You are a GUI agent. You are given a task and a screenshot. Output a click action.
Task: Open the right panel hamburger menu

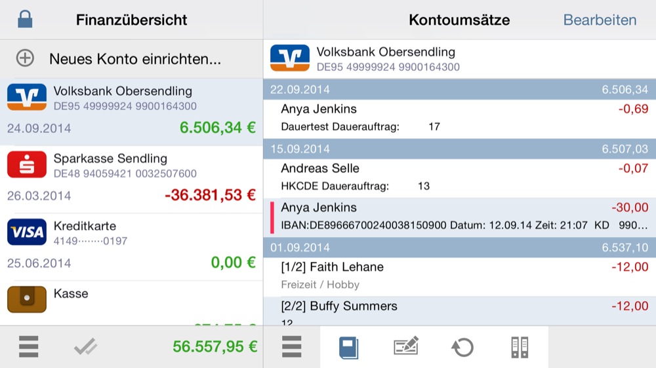tap(291, 346)
